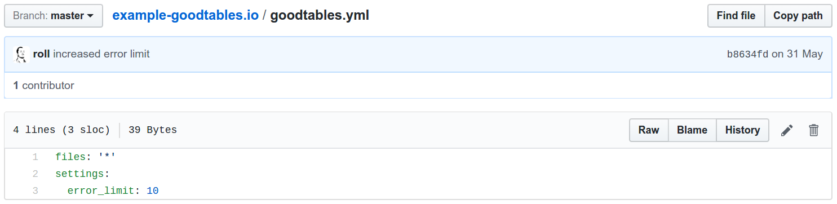
Task: Click the roll author name
Action: point(42,54)
